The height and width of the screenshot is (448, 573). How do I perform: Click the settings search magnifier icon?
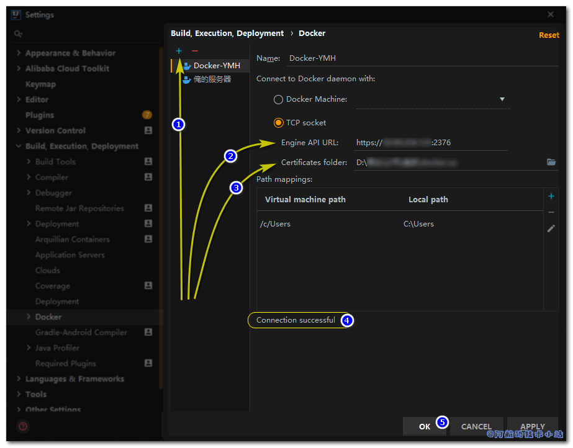(x=18, y=34)
